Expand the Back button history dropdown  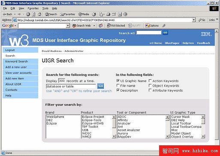click(15, 14)
